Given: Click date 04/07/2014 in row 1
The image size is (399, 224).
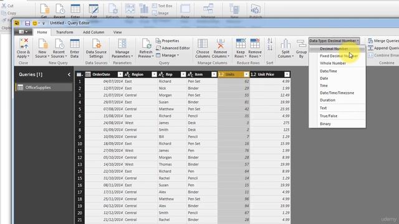Looking at the screenshot, I should [x=104, y=82].
